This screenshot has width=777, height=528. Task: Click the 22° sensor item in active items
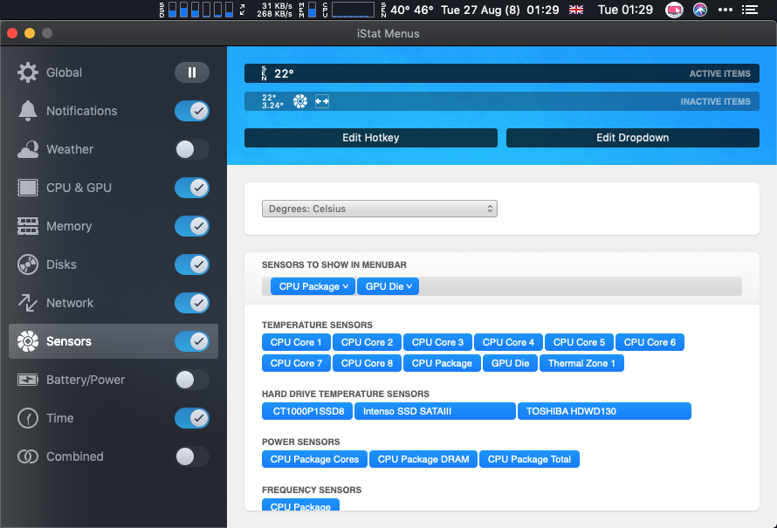tap(278, 73)
